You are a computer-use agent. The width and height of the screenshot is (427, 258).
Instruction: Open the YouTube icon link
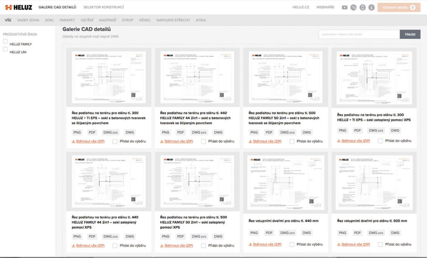pyautogui.click(x=344, y=7)
